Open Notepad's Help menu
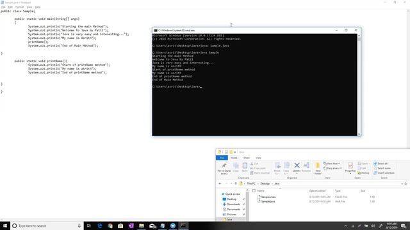Viewport: 410px width, 230px height. [x=38, y=7]
